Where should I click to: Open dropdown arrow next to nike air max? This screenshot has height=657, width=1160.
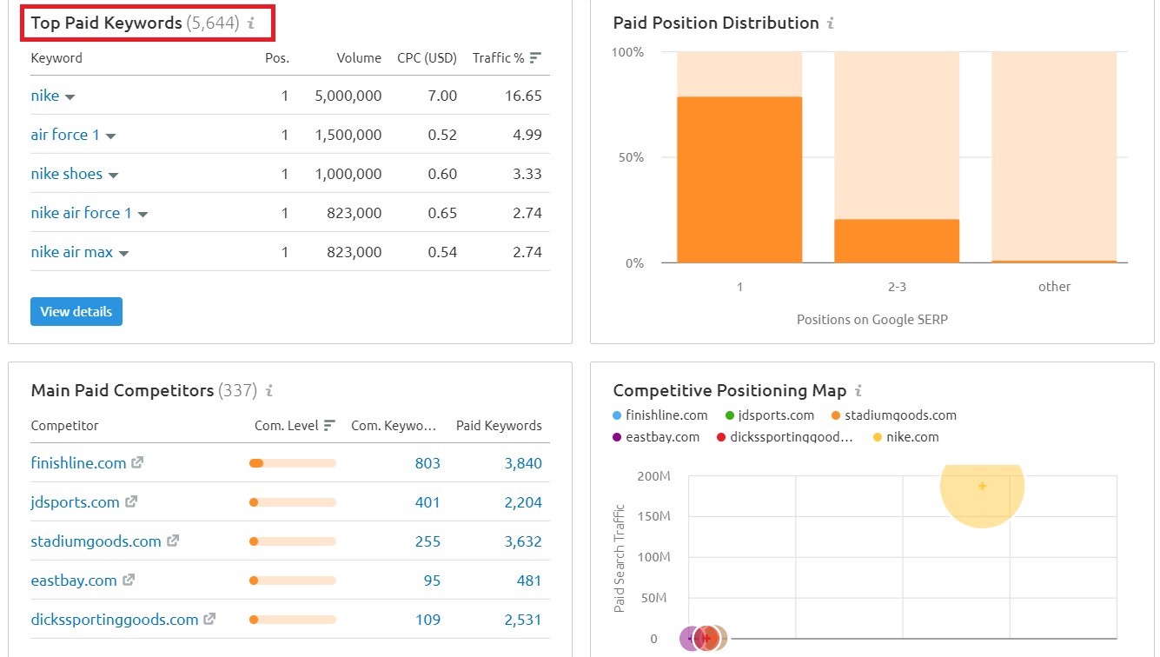[x=123, y=253]
